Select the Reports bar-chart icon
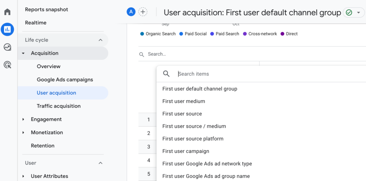 (x=8, y=29)
